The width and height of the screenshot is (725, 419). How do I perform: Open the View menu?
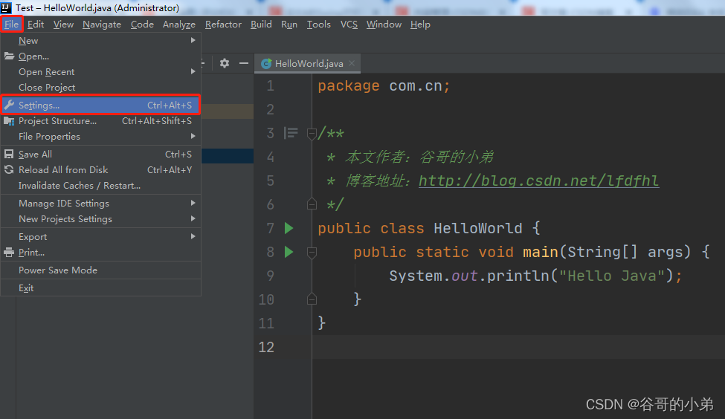63,24
